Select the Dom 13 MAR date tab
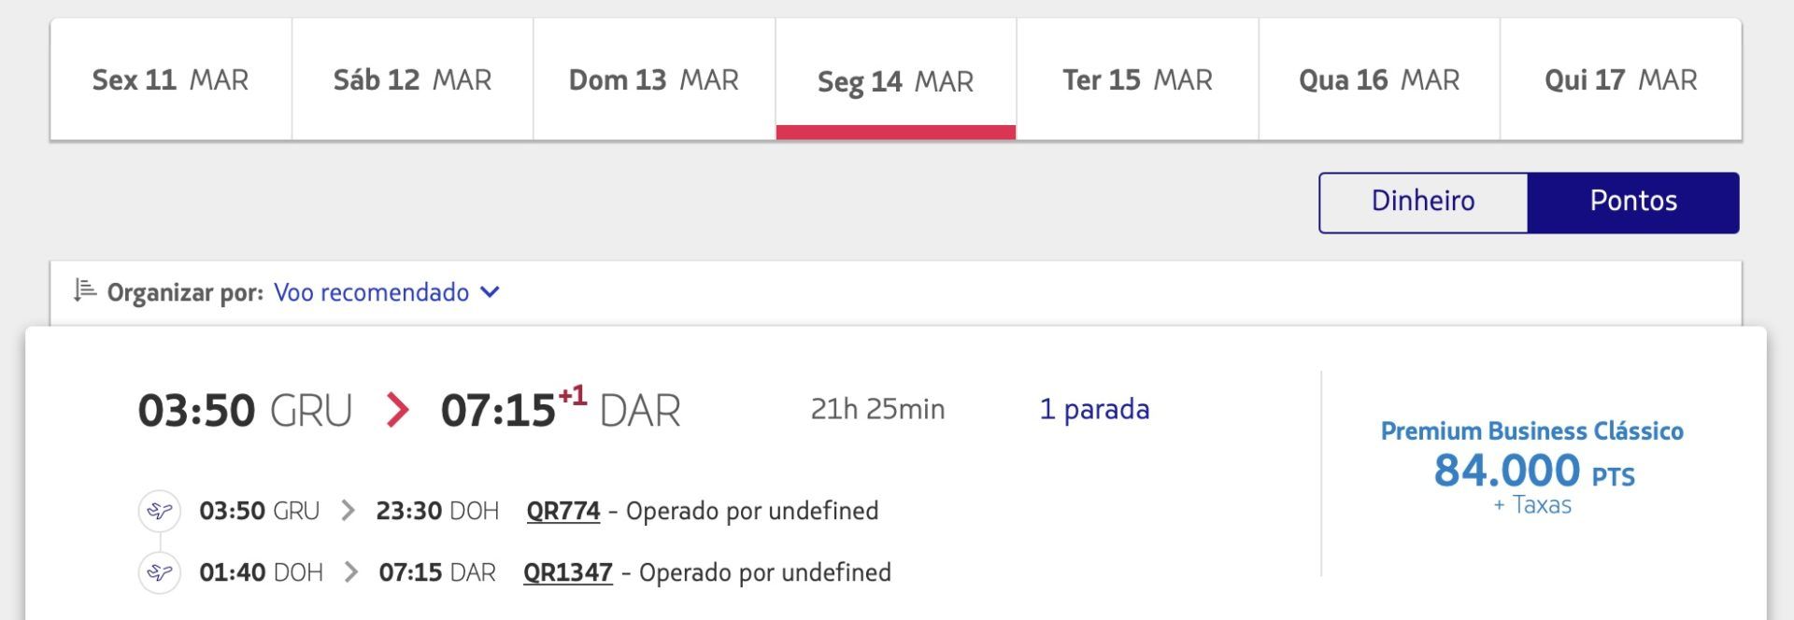 point(654,79)
